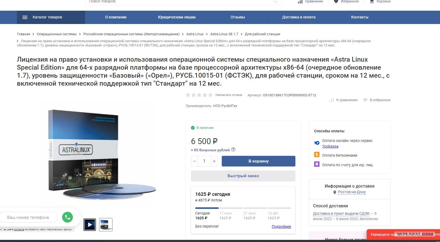This screenshot has height=242, width=440.
Task: Click the bonus rubles question mark icon
Action: pos(233,150)
